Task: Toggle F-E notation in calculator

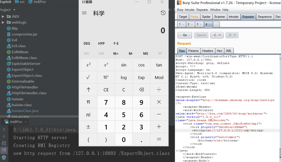Action: [x=116, y=44]
